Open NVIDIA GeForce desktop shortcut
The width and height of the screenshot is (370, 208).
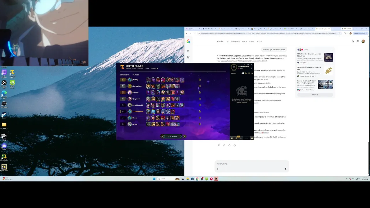[x=12, y=83]
